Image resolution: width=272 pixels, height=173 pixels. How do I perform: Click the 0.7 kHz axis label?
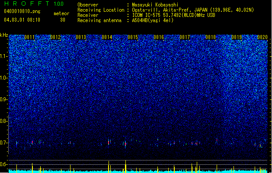[x=4, y=143]
